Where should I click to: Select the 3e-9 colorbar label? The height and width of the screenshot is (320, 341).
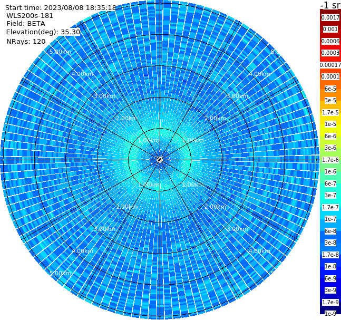click(330, 290)
